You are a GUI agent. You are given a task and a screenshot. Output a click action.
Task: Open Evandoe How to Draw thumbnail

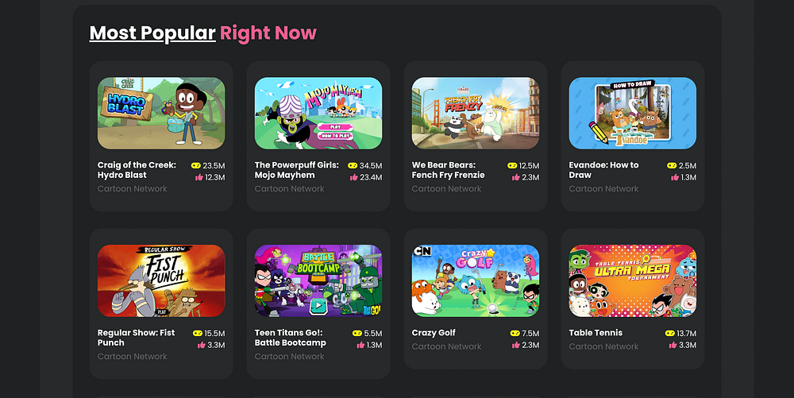tap(633, 113)
